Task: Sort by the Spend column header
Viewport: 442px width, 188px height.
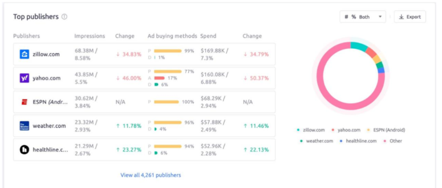Action: click(x=208, y=36)
